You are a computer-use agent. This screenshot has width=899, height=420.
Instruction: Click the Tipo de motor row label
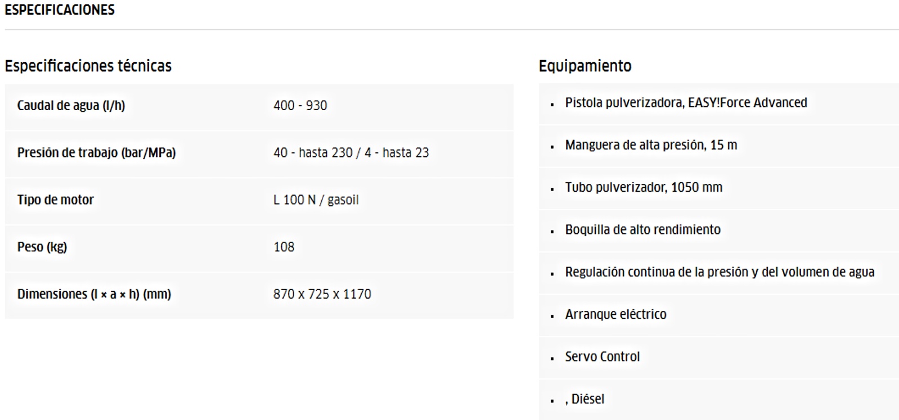[x=56, y=200]
